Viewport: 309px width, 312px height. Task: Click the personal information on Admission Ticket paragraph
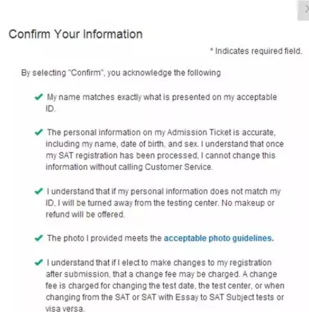(165, 150)
